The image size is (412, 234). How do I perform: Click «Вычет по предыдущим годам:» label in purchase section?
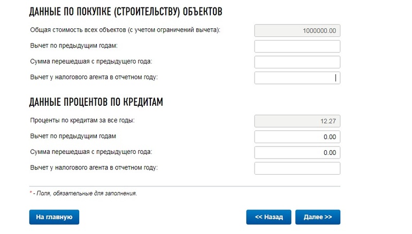pos(73,45)
